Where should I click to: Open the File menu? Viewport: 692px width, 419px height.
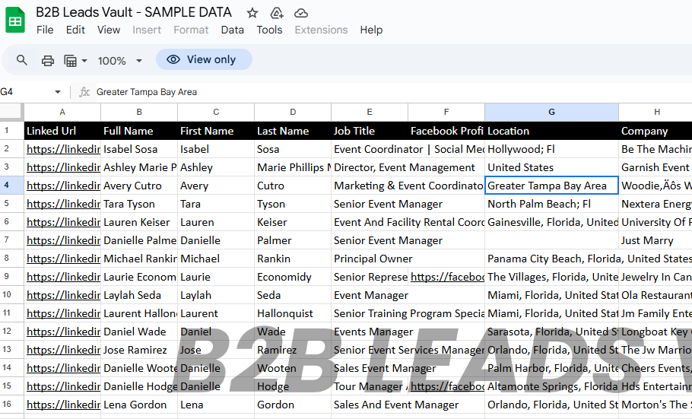pos(45,30)
